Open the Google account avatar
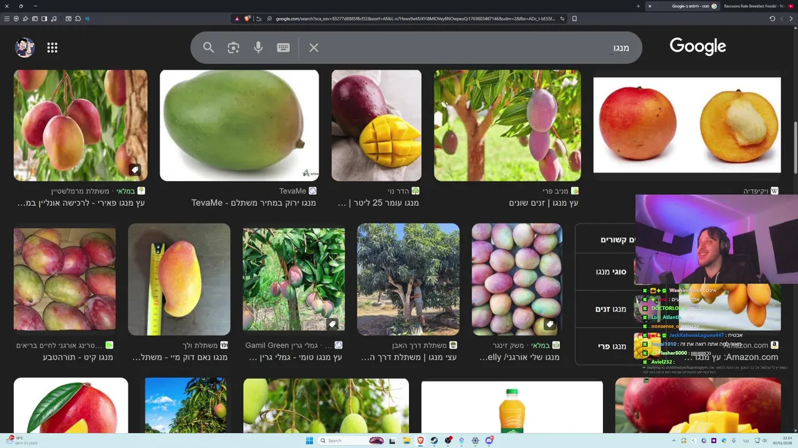The height and width of the screenshot is (448, 798). (x=25, y=47)
